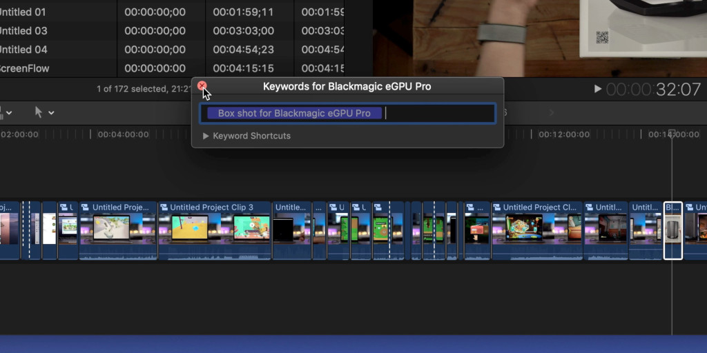Choose the Select arrow tool in timeline toolbar
707x353 pixels.
[39, 112]
